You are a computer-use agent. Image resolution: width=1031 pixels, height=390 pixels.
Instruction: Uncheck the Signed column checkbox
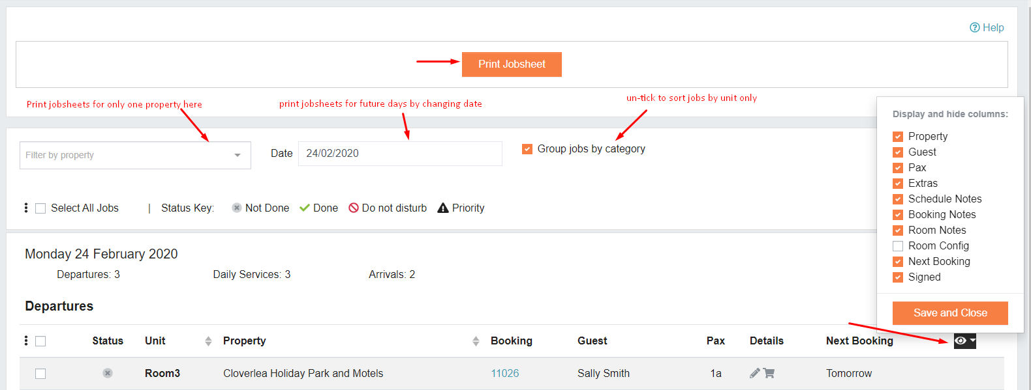(898, 277)
